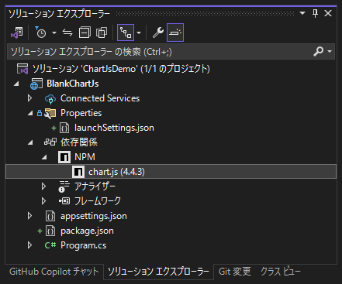Switch to Git 変更 tab
Image resolution: width=342 pixels, height=284 pixels.
click(235, 272)
